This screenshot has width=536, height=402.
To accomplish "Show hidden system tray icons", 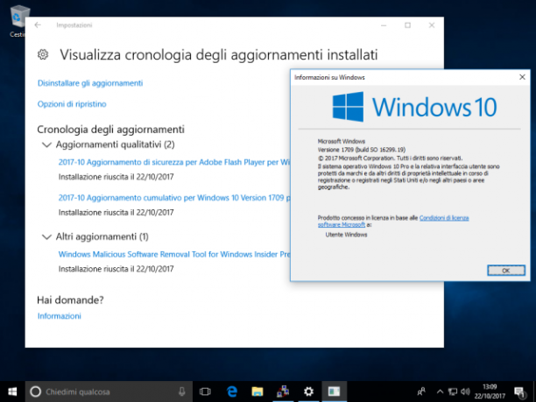I will coord(440,391).
